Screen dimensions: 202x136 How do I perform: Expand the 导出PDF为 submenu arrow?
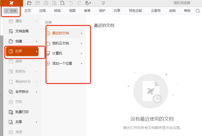pyautogui.click(x=37, y=82)
